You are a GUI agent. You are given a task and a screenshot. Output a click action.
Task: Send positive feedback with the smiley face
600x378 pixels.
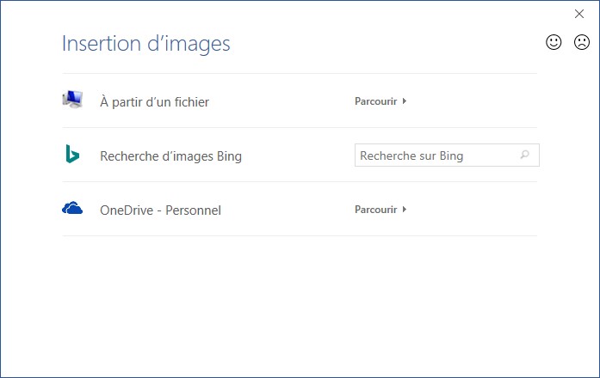[x=554, y=41]
